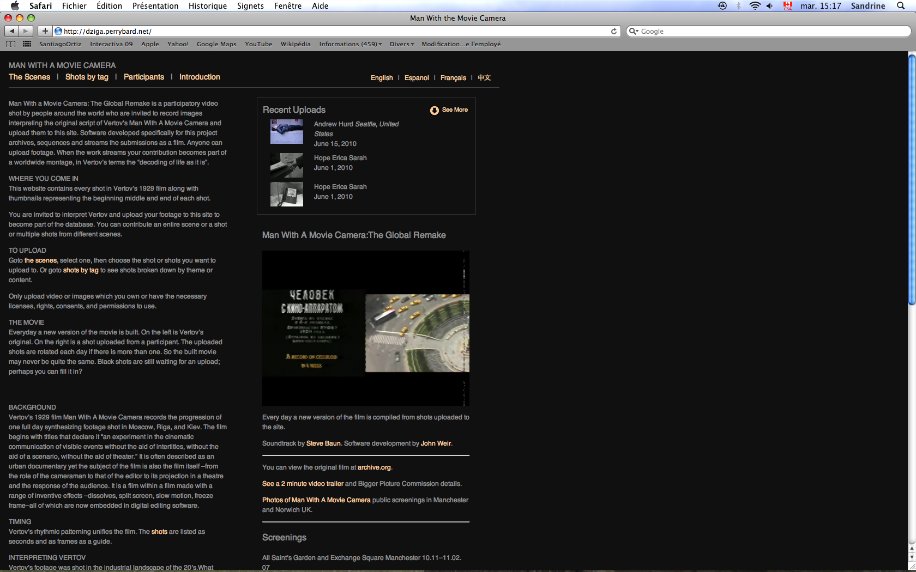Open 'See a 2 minute video trailer' link
This screenshot has height=572, width=916.
point(303,484)
